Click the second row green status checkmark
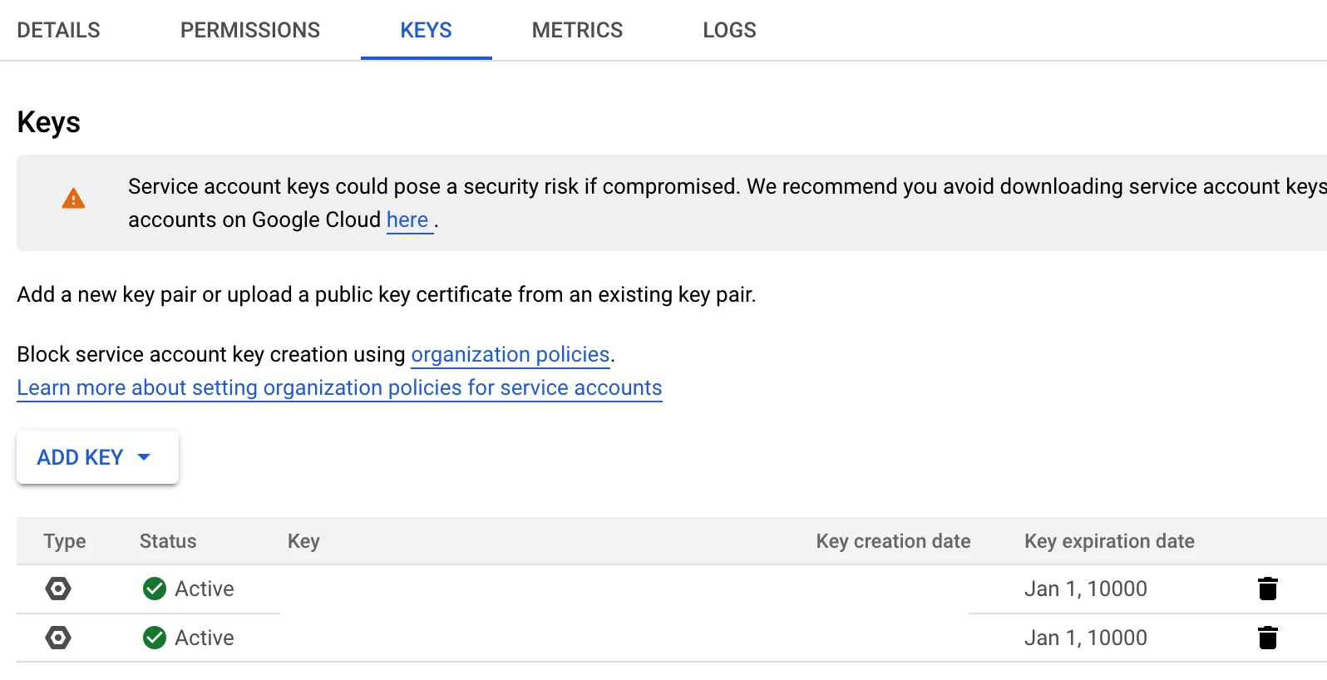1327x680 pixels. [x=155, y=638]
